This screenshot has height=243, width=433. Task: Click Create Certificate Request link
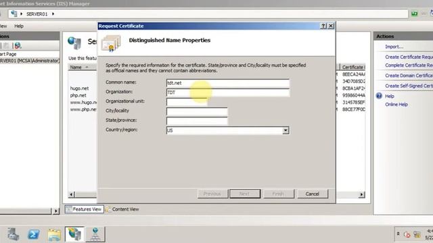[409, 57]
